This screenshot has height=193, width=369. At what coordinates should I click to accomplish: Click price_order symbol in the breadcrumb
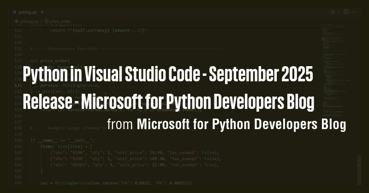click(60, 21)
